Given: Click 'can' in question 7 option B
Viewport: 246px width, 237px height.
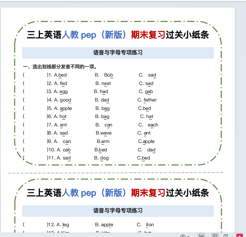Looking at the screenshot, I should tap(109, 125).
